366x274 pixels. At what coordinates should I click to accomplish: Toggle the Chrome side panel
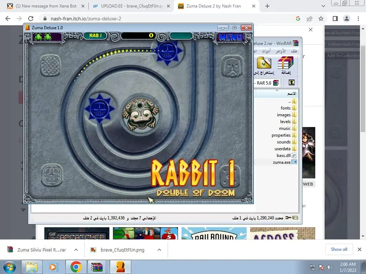pyautogui.click(x=335, y=19)
